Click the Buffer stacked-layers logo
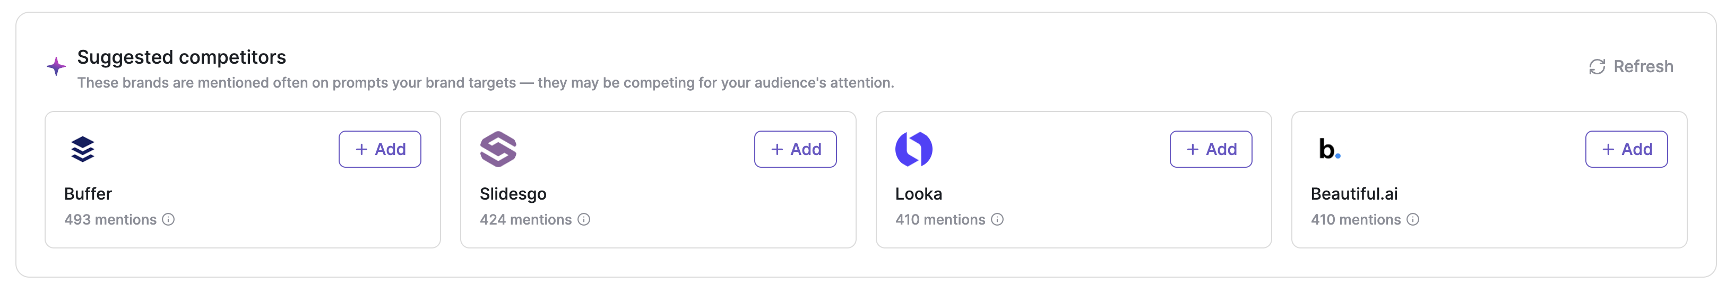This screenshot has width=1726, height=292. tap(82, 149)
